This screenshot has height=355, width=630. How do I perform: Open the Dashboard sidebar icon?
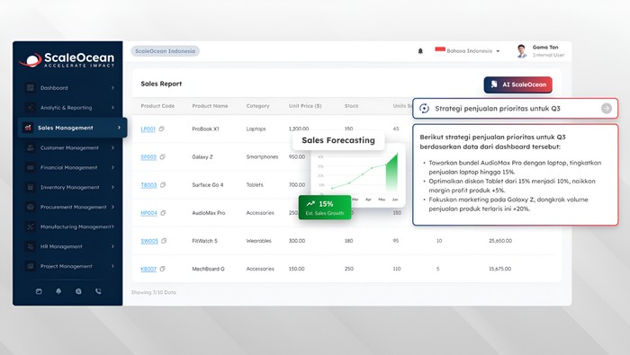point(30,88)
